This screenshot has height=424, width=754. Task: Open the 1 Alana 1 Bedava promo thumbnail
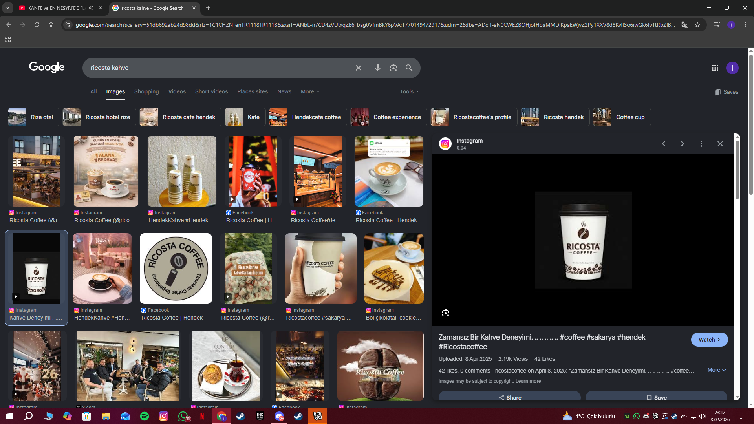(x=106, y=171)
